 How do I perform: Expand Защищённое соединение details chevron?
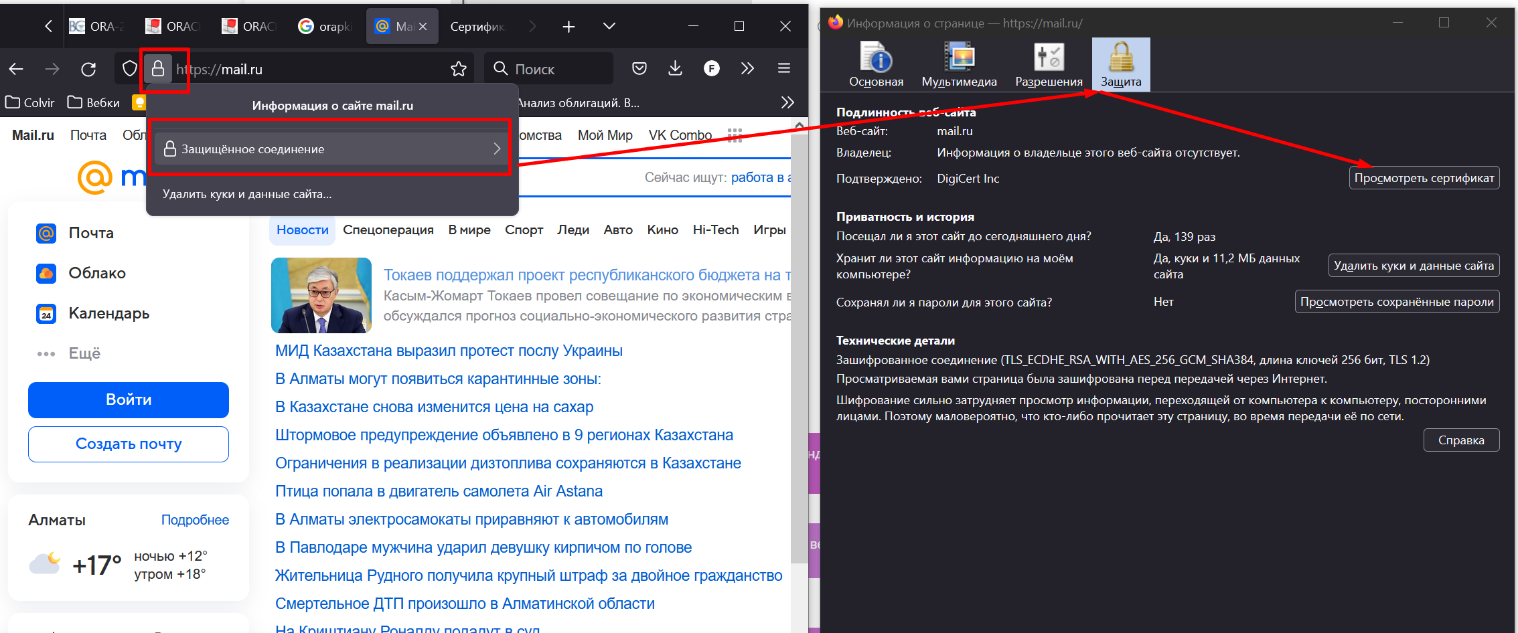tap(496, 149)
